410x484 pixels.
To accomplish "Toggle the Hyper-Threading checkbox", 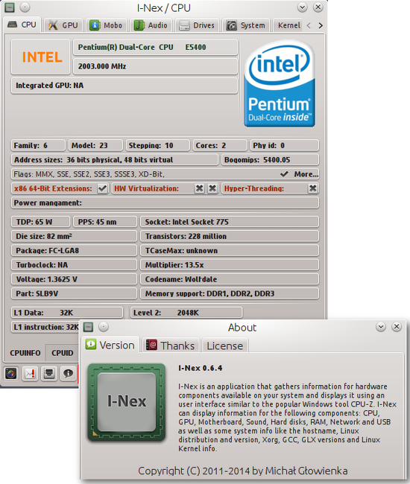I will pyautogui.click(x=313, y=188).
